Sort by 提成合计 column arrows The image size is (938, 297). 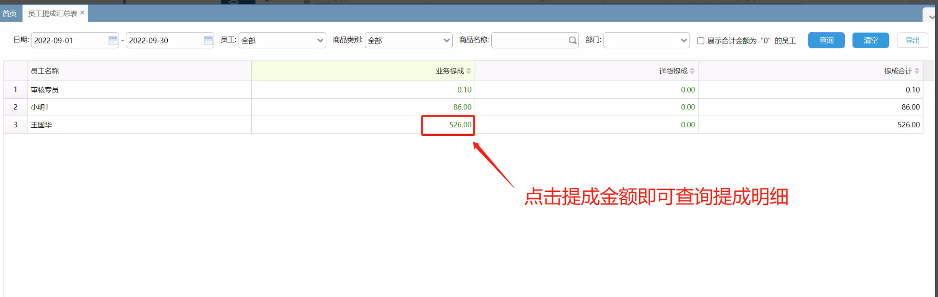click(x=917, y=71)
